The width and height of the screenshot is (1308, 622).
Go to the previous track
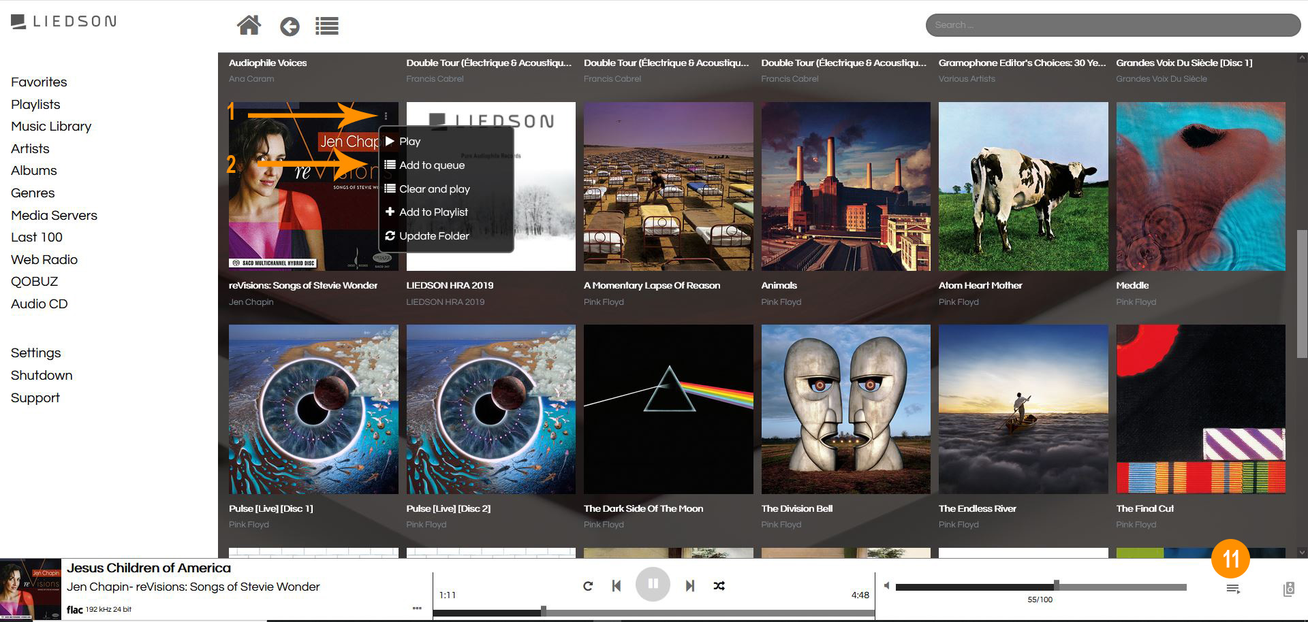616,585
